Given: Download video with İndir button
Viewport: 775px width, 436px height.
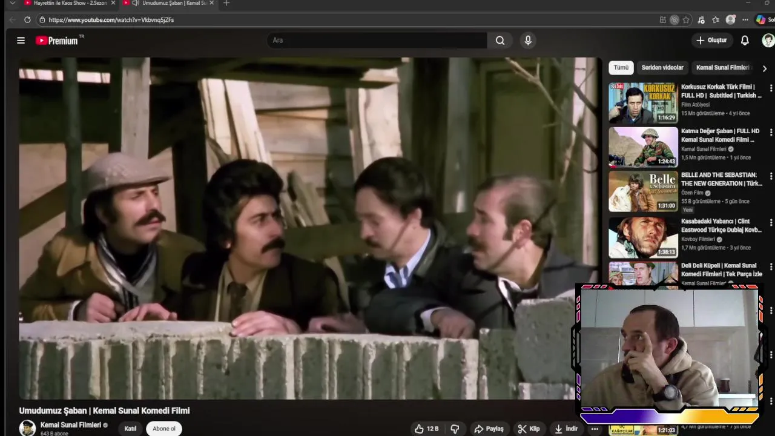Looking at the screenshot, I should (x=566, y=429).
